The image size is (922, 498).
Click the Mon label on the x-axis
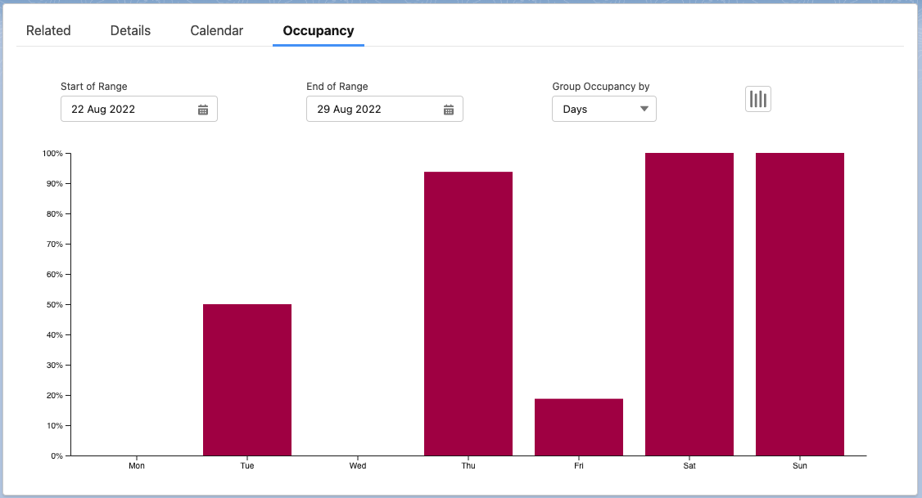(x=137, y=466)
